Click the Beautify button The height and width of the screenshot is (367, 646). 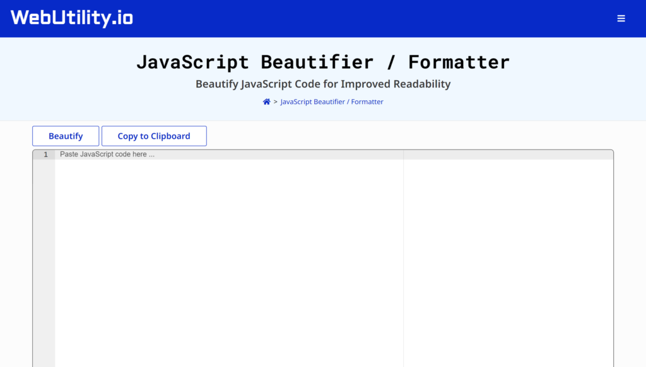(x=66, y=136)
